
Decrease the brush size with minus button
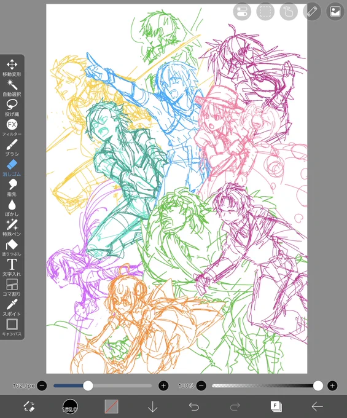click(42, 385)
